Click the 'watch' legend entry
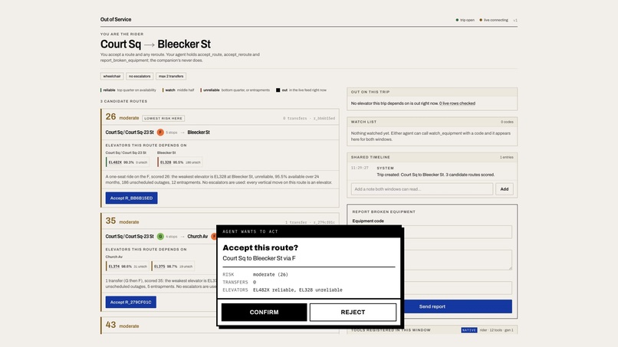The height and width of the screenshot is (347, 618). [179, 90]
